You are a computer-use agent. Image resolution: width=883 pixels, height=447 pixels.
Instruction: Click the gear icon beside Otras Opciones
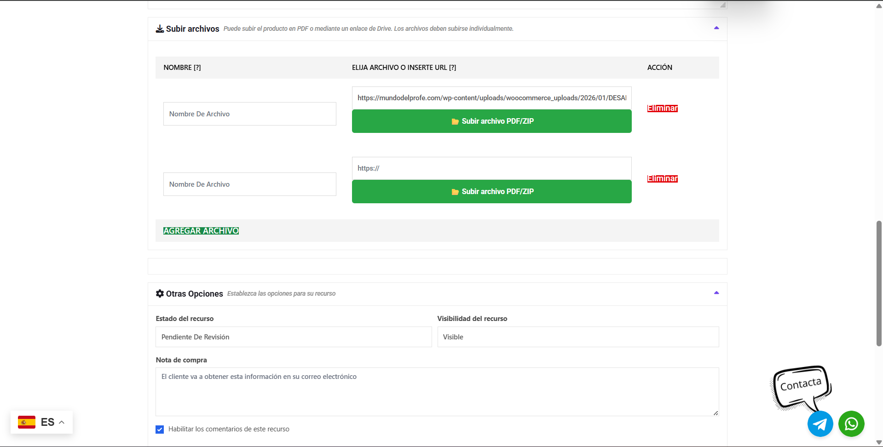point(160,293)
